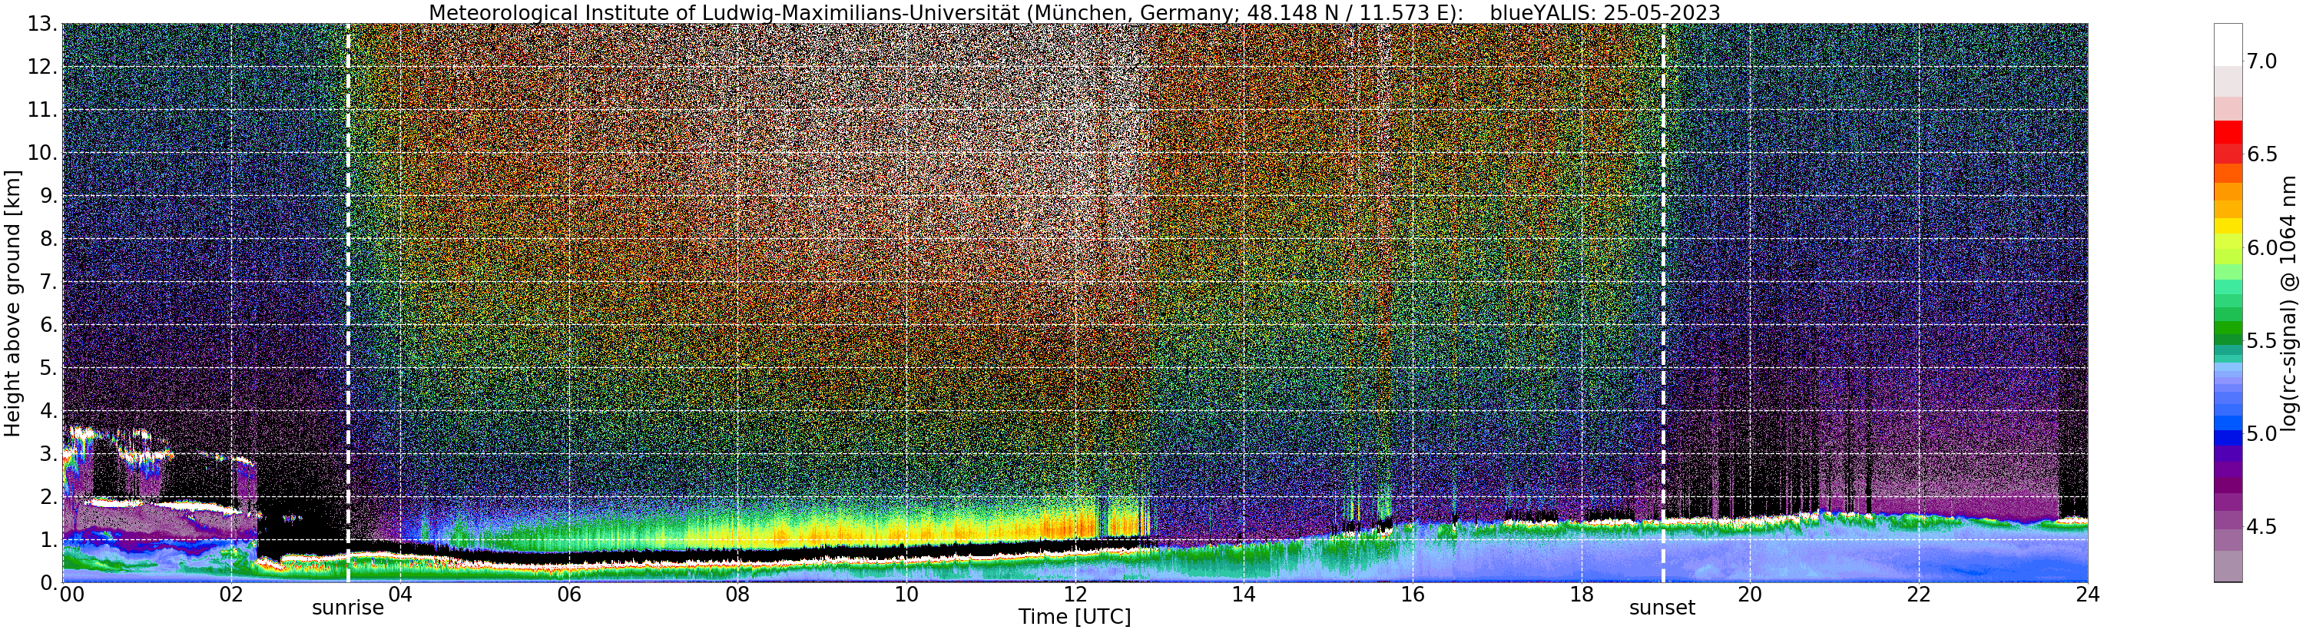Click the colorbar label 'log(rc-signal) @ 1064 nm'

[x=2288, y=303]
